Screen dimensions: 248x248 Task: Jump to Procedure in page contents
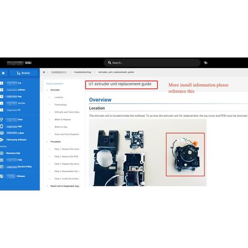pyautogui.click(x=55, y=142)
